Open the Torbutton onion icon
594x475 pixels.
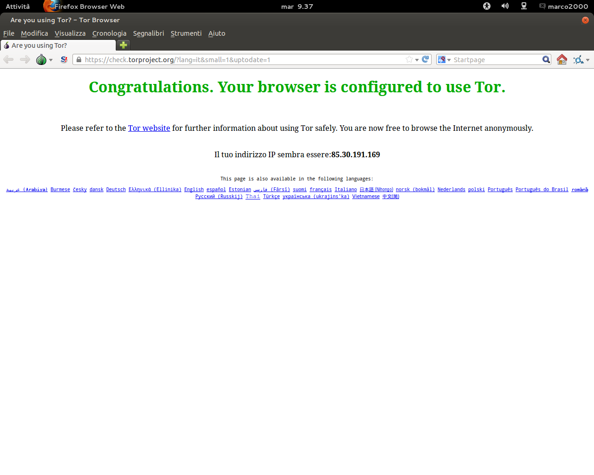pyautogui.click(x=41, y=59)
